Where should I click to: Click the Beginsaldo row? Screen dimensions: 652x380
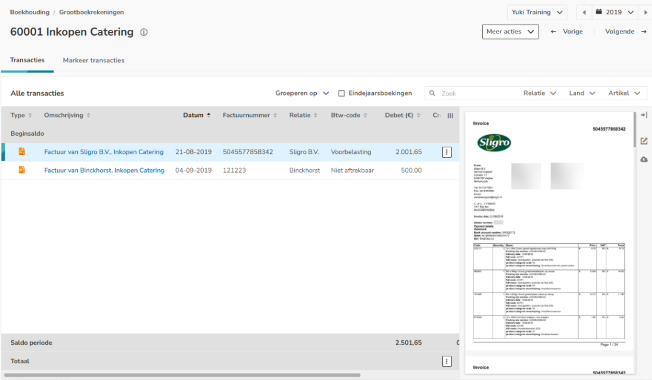pyautogui.click(x=230, y=134)
